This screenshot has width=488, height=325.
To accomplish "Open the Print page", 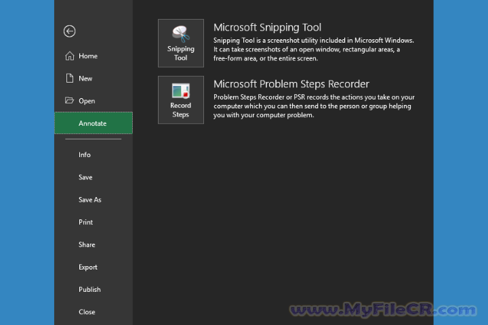I will [85, 222].
